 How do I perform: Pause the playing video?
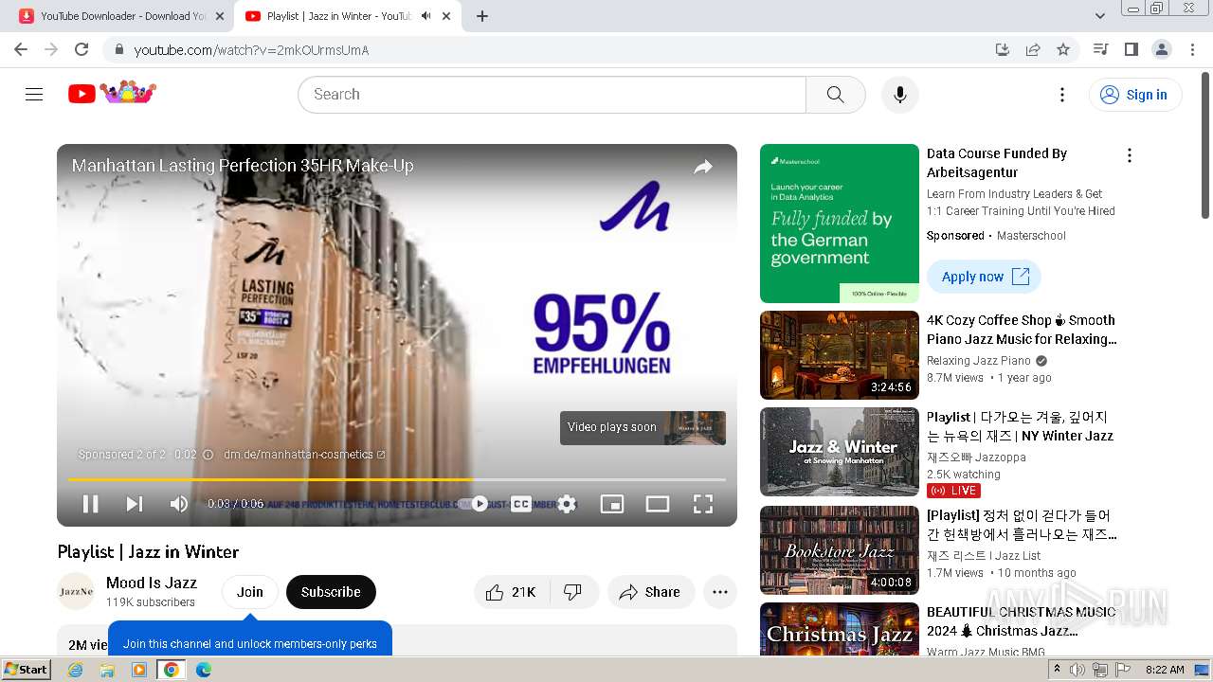tap(90, 504)
